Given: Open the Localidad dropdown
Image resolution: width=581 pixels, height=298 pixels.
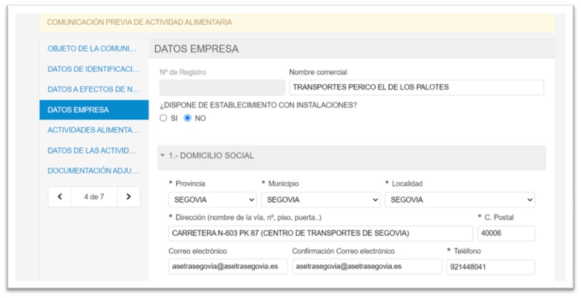Looking at the screenshot, I should (460, 200).
